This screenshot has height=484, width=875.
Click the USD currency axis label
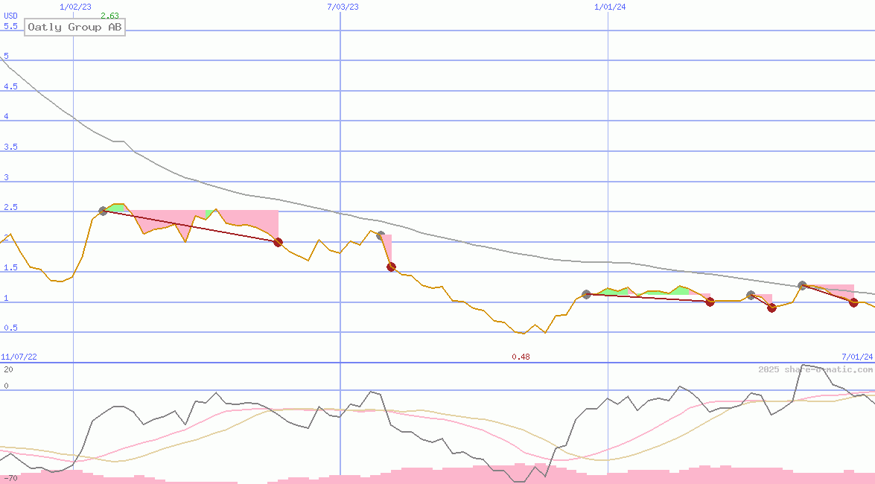click(10, 16)
